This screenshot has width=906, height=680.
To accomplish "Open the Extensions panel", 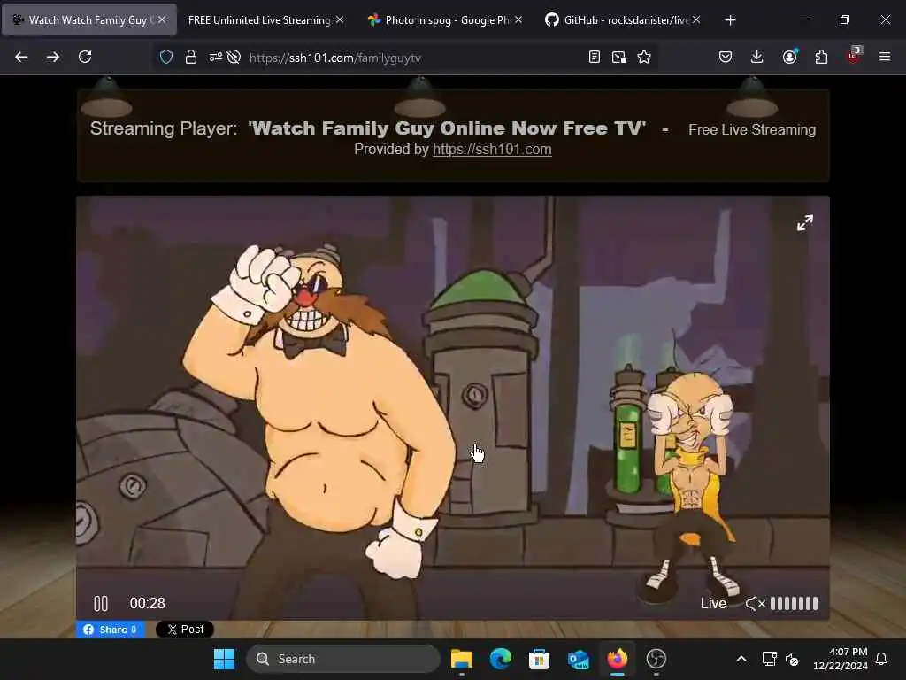I will click(821, 57).
